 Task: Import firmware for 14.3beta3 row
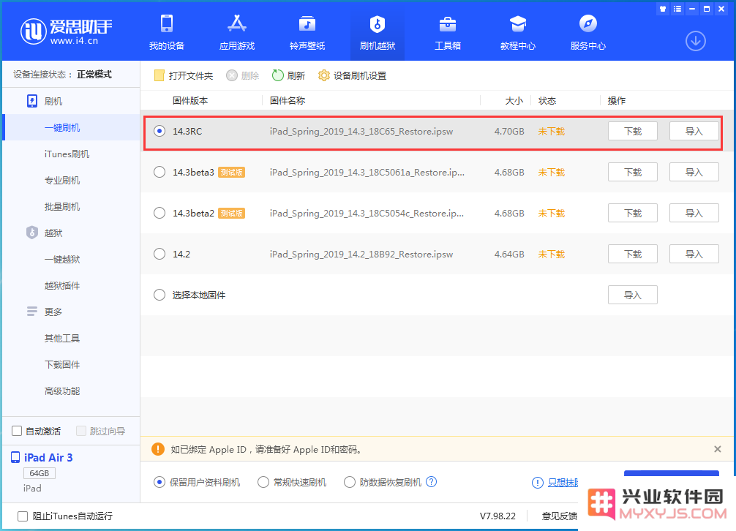coord(694,172)
